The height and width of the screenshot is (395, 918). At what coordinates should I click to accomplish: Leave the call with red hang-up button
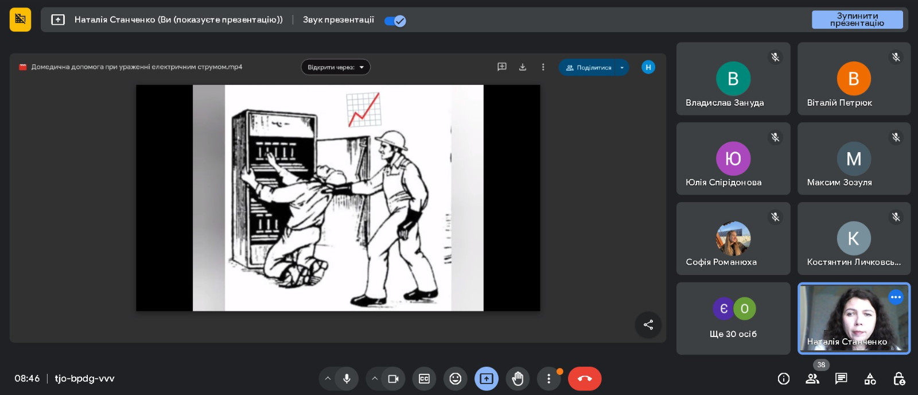pos(584,379)
